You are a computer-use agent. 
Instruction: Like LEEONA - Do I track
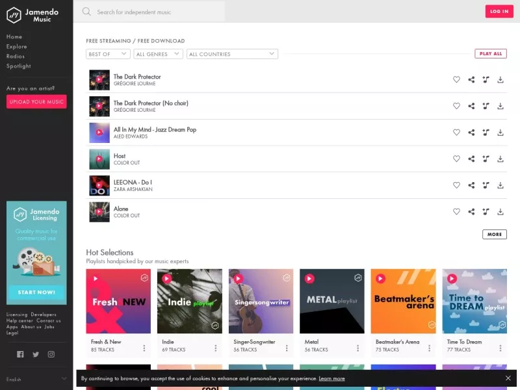(x=456, y=185)
